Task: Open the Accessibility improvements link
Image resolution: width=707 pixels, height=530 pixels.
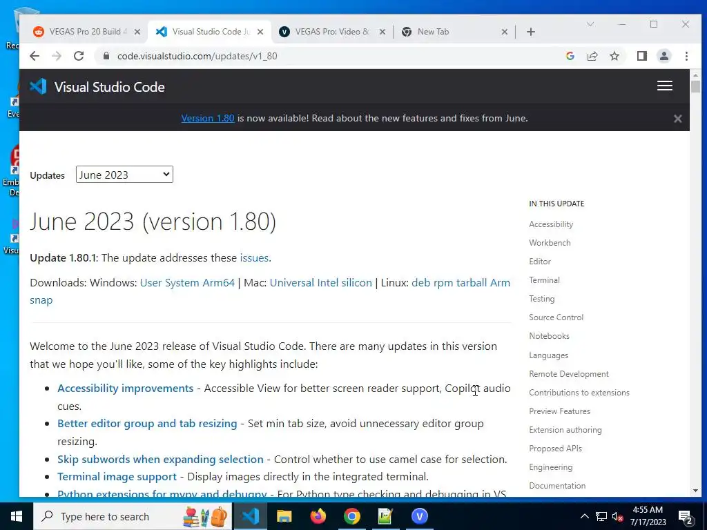Action: coord(126,388)
